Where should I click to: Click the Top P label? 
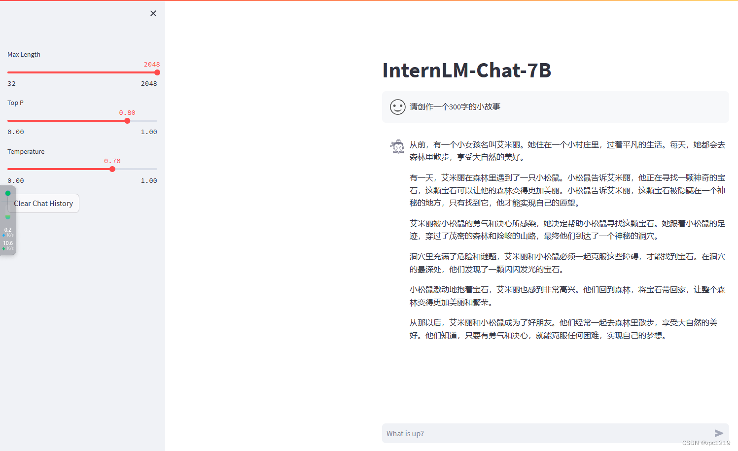tap(15, 103)
